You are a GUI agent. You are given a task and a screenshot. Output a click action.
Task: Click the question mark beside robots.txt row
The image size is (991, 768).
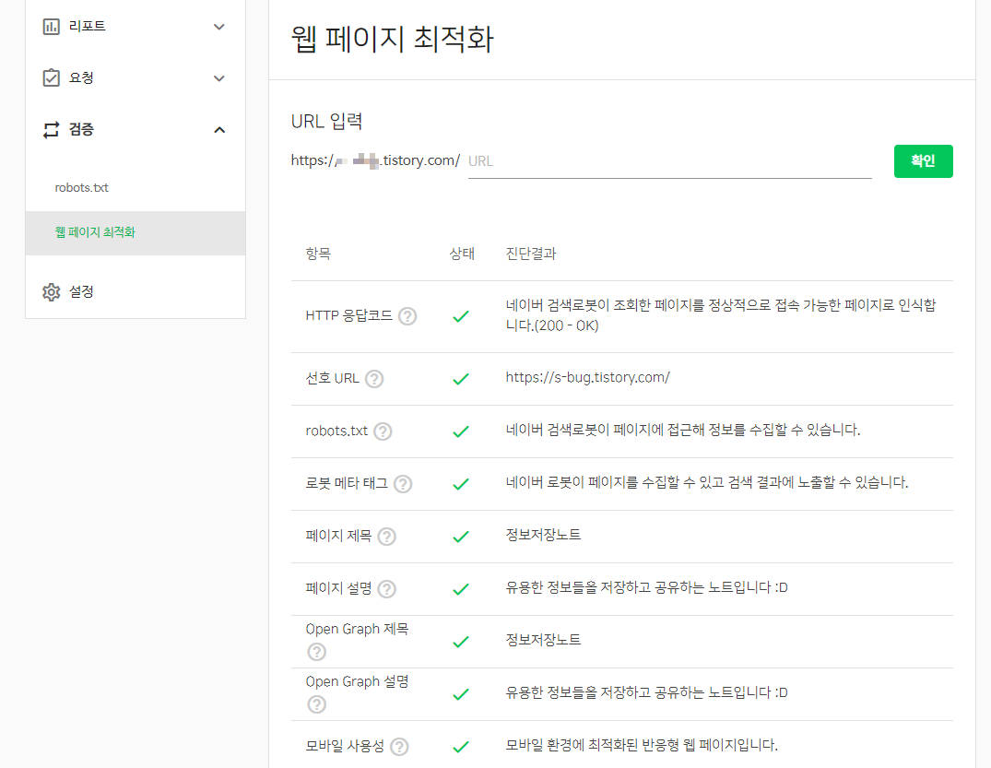point(383,431)
